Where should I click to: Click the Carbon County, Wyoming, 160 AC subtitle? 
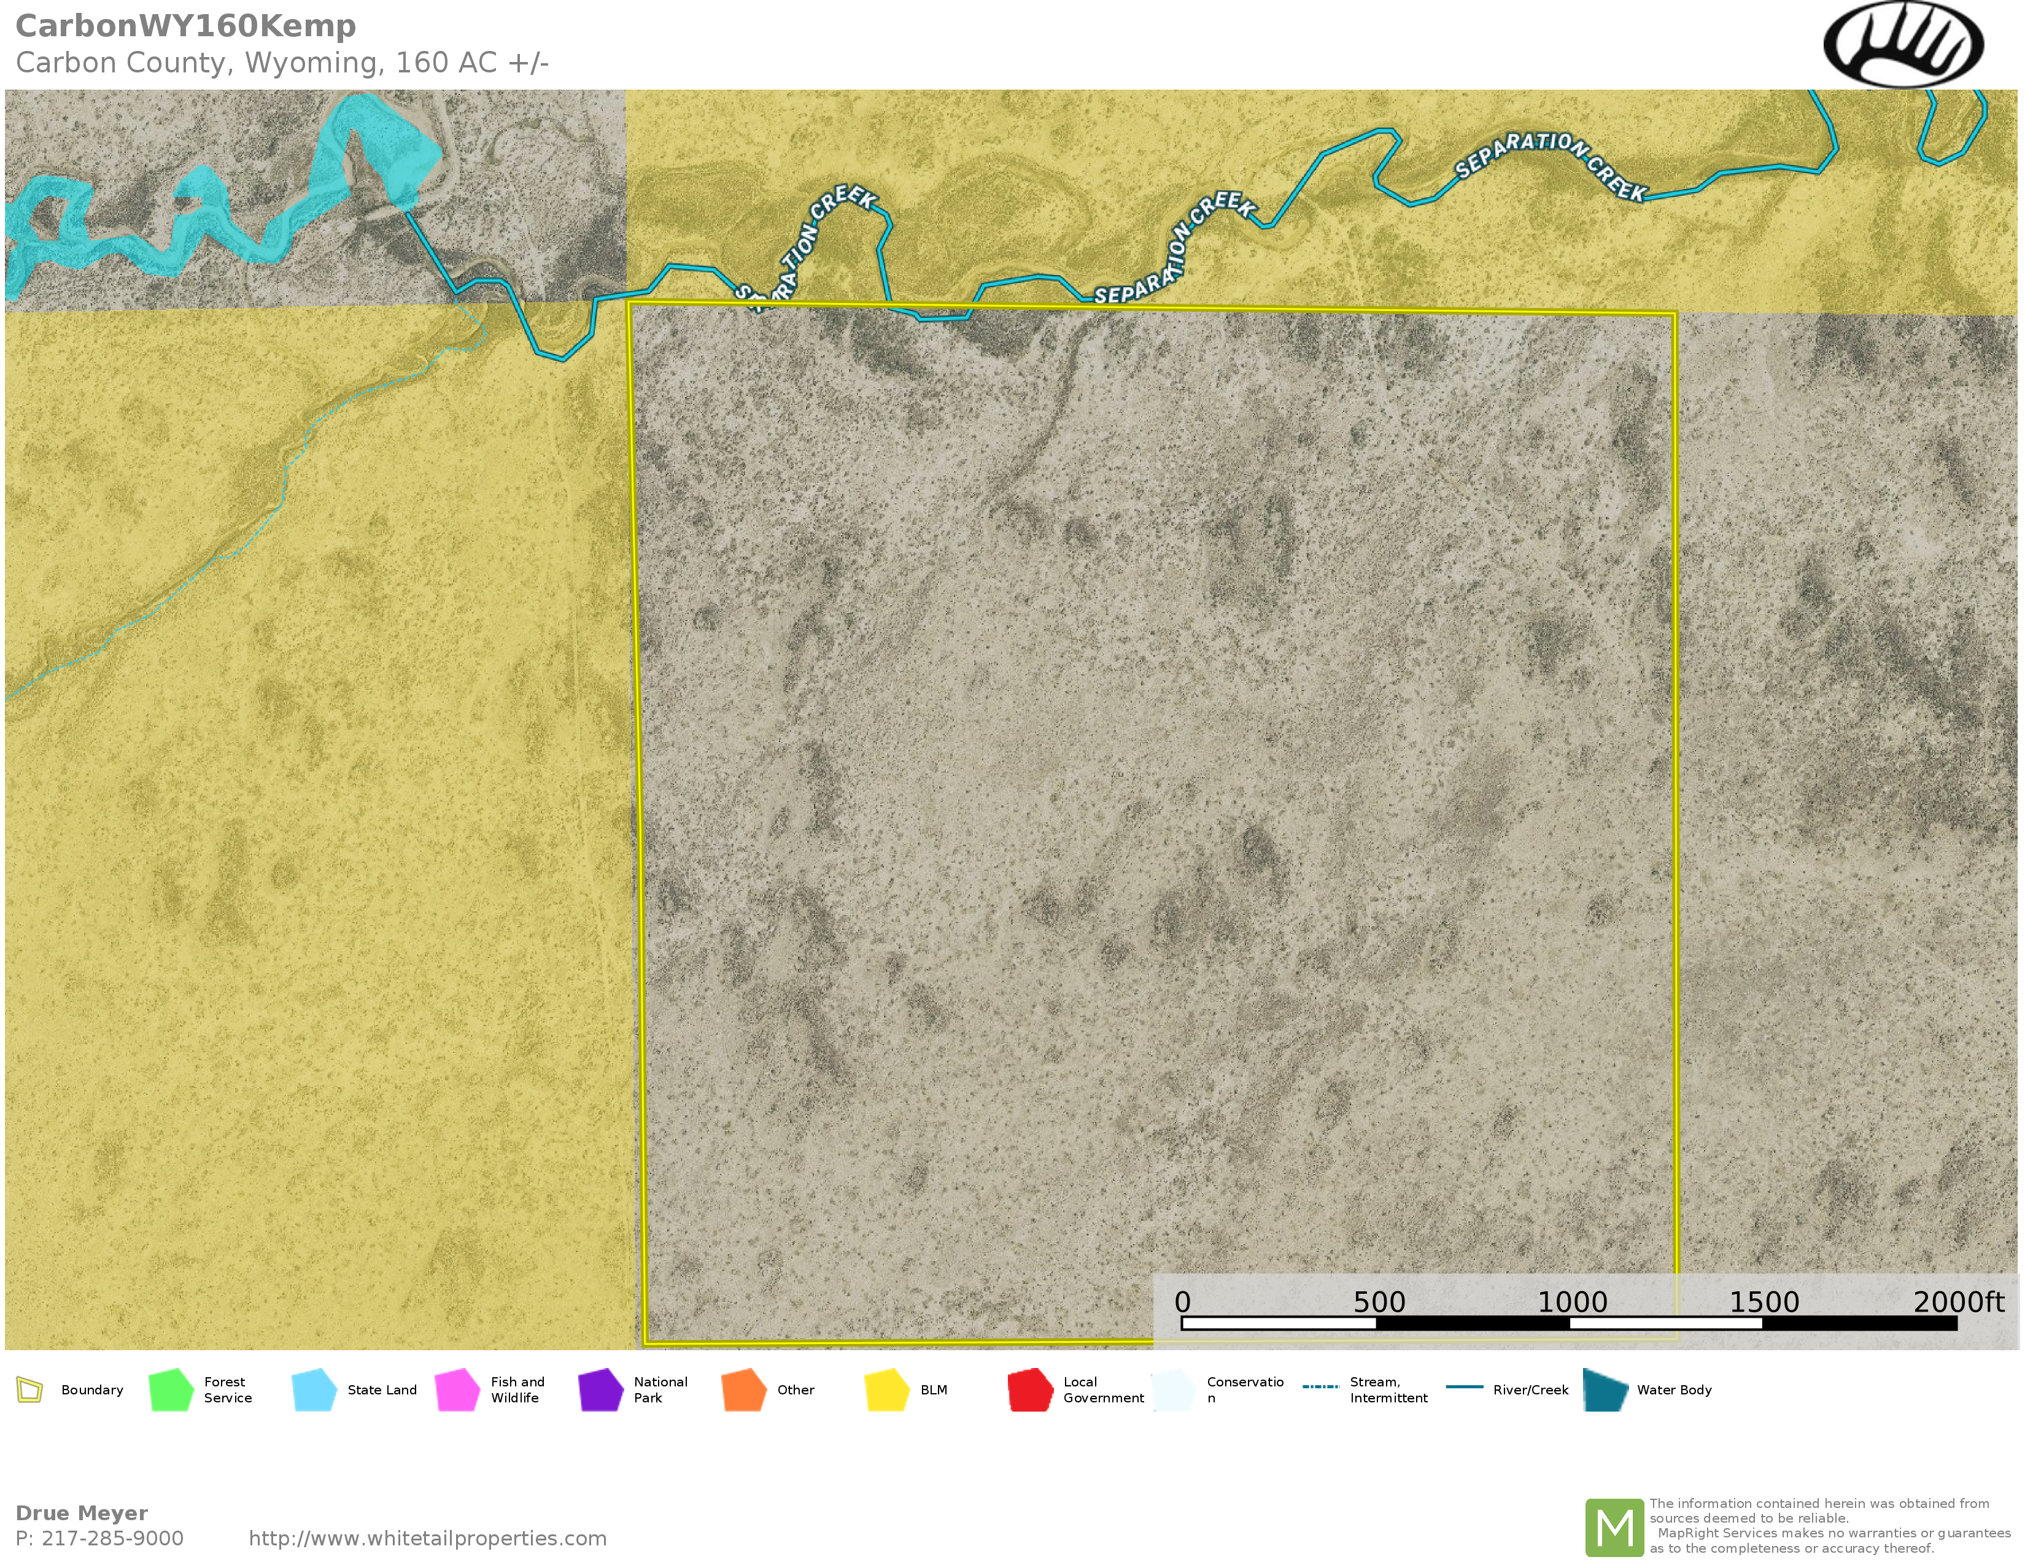(282, 63)
